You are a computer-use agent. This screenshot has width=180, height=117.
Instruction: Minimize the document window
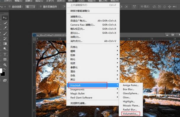click(x=167, y=35)
